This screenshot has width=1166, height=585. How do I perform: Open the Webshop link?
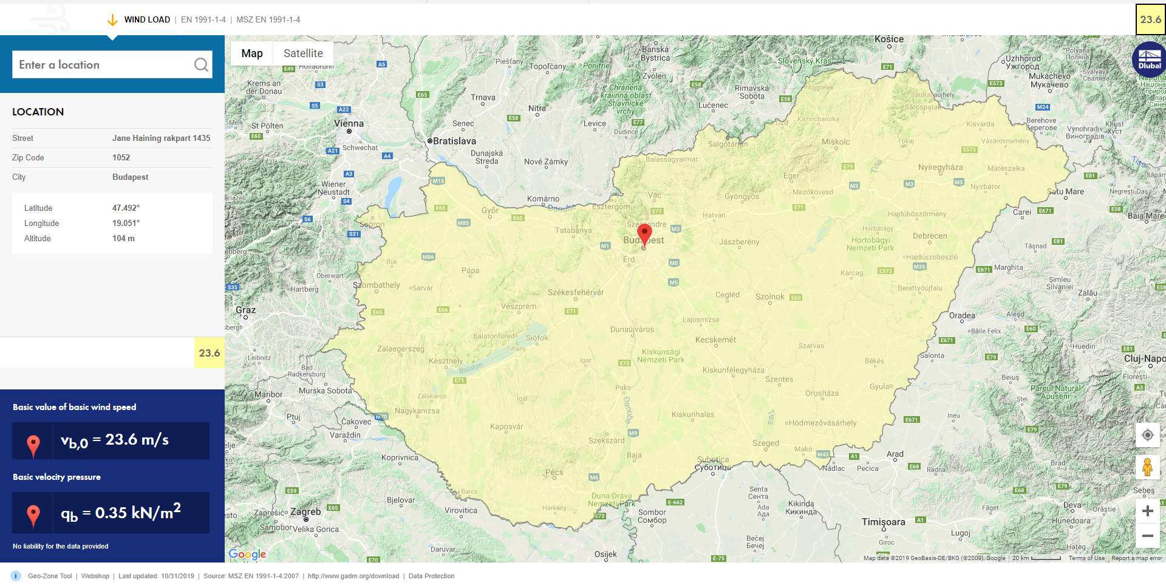point(95,576)
